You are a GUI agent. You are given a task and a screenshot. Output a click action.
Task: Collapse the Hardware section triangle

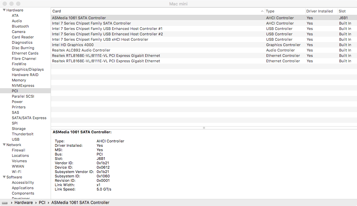(4, 10)
